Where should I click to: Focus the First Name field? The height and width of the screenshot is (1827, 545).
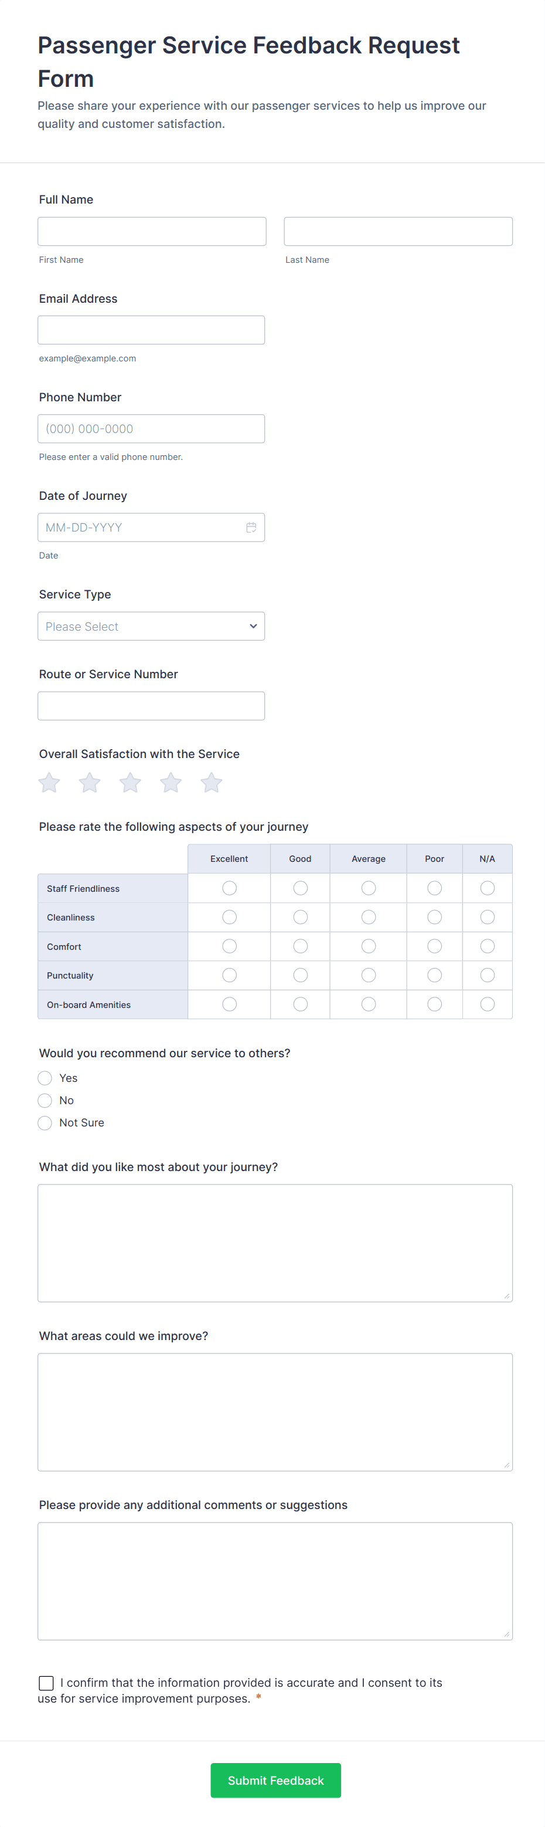pos(152,231)
